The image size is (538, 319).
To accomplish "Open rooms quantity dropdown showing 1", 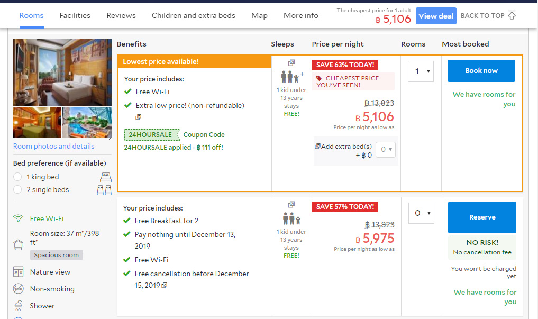I will click(x=421, y=71).
